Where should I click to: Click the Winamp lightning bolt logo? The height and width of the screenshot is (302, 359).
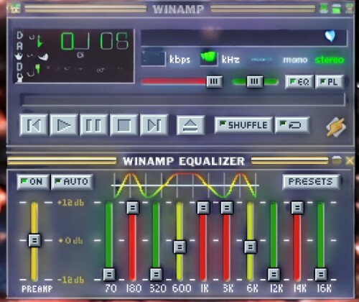[335, 127]
